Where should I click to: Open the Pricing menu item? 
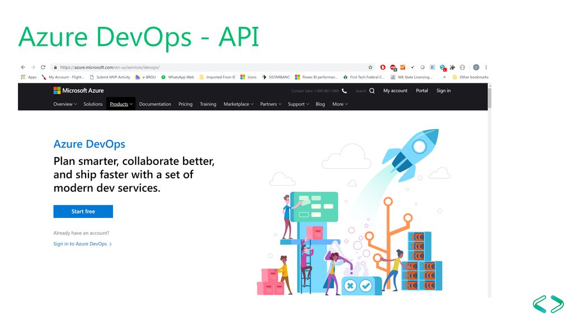(185, 104)
